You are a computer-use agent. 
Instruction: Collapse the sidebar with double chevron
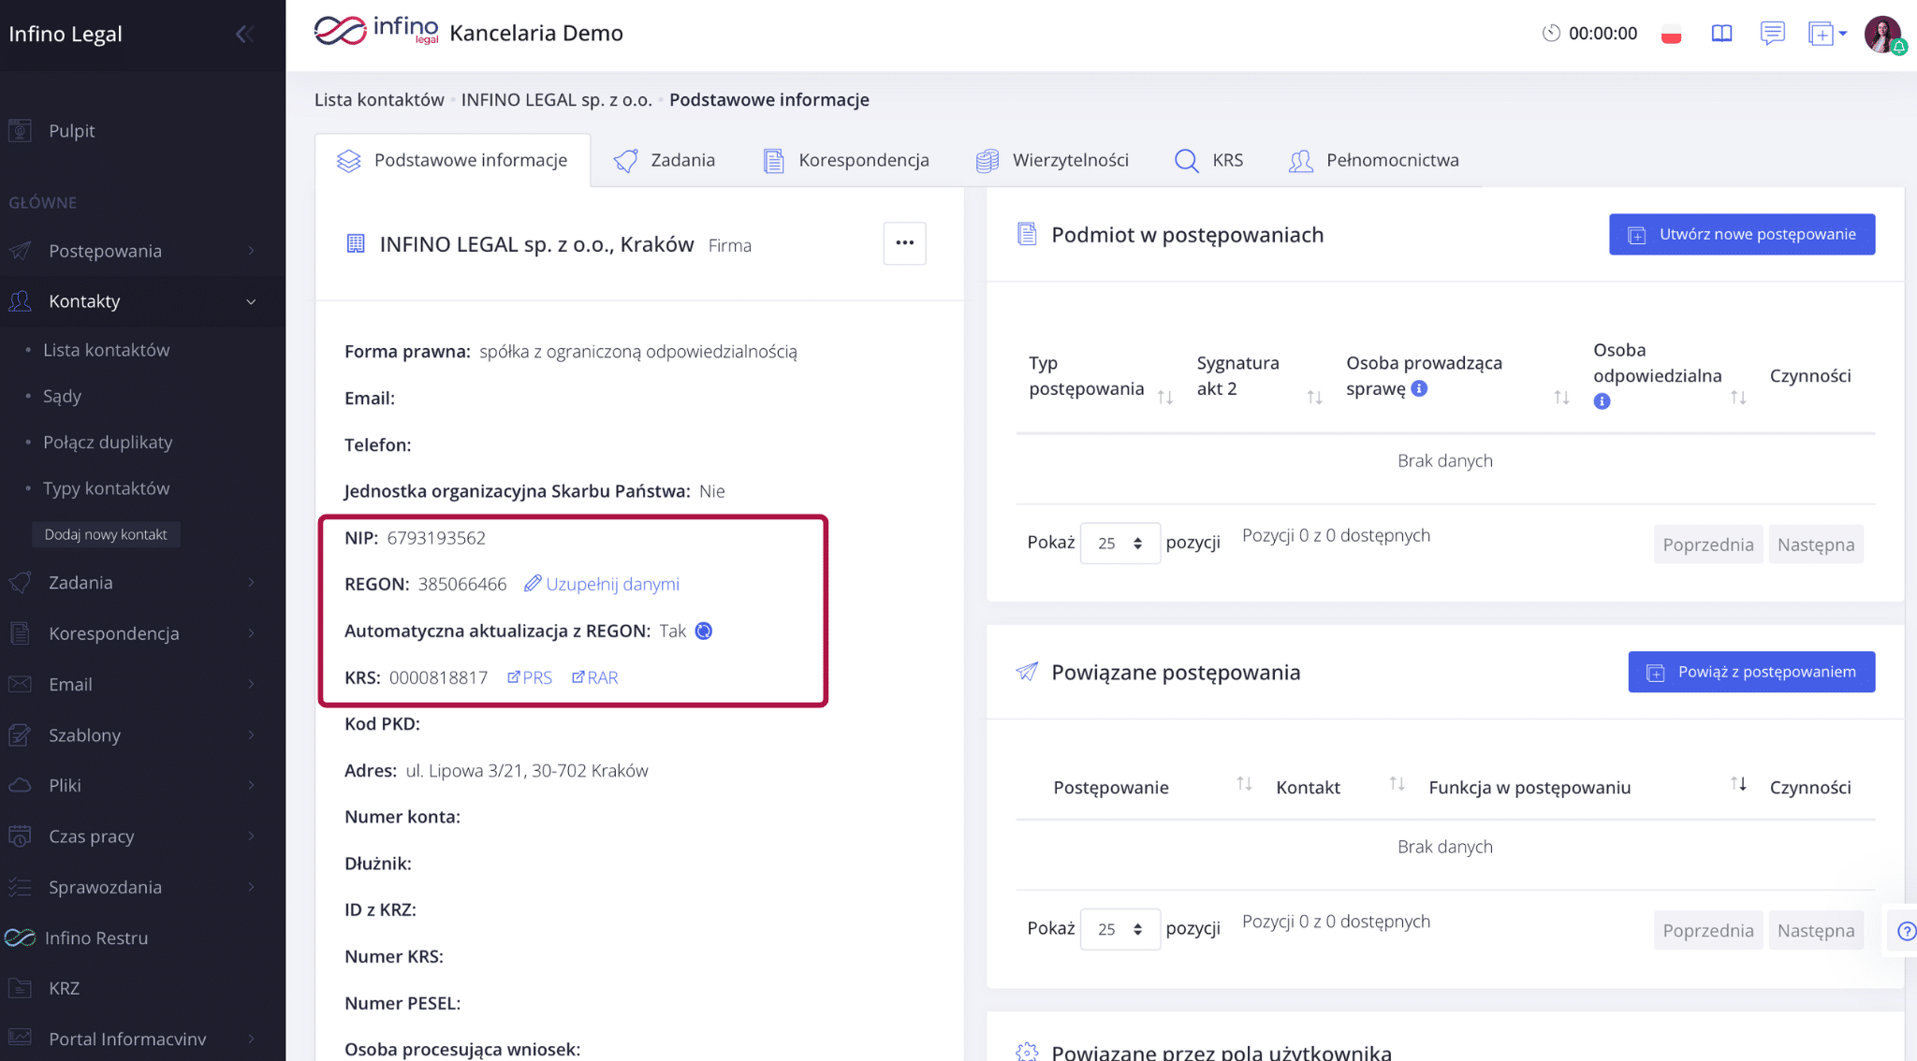point(244,34)
